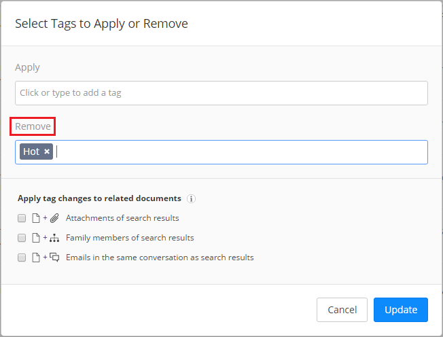Click the Remove section label
The width and height of the screenshot is (443, 337).
point(33,126)
